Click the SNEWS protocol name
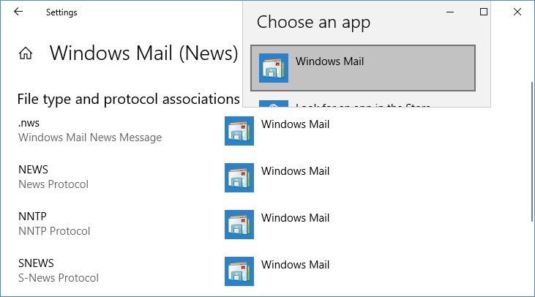 [36, 263]
